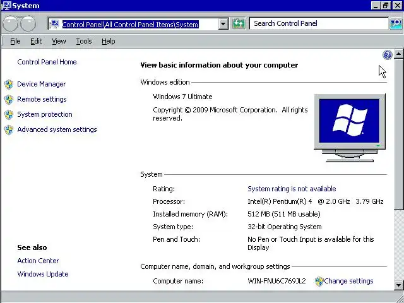Click the scrollbar down arrow
This screenshot has height=303, width=404.
tap(398, 285)
